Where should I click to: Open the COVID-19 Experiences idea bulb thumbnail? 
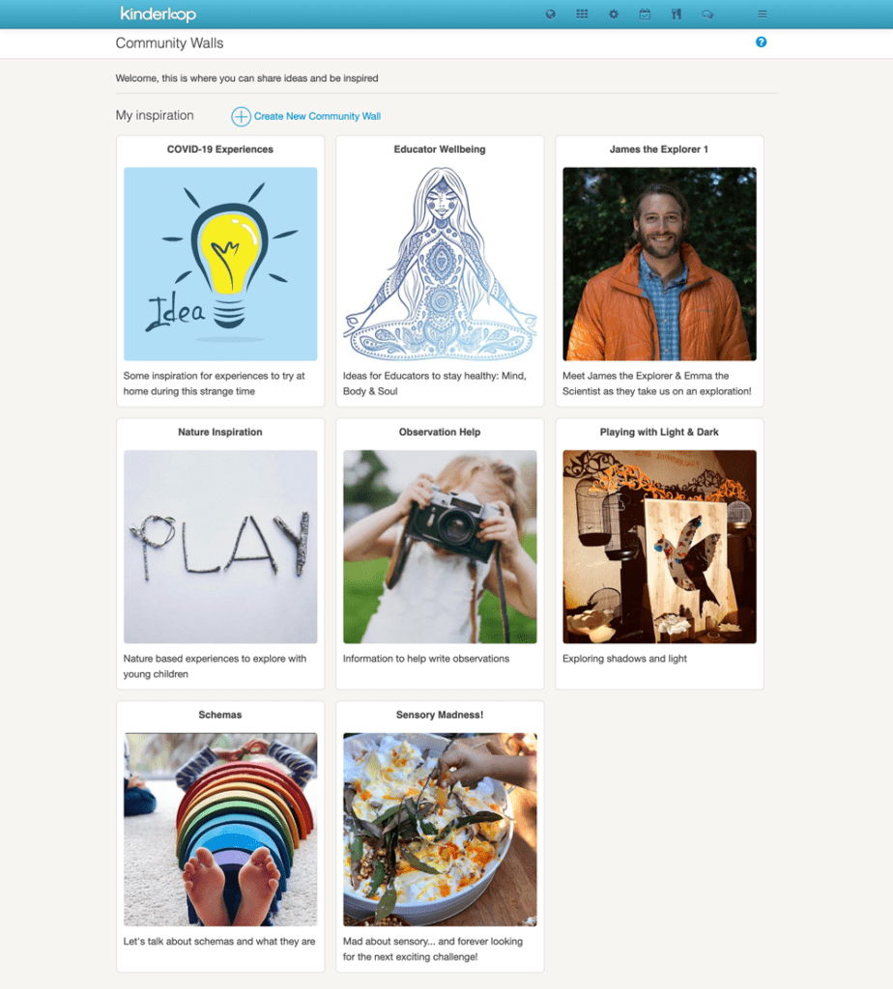220,264
